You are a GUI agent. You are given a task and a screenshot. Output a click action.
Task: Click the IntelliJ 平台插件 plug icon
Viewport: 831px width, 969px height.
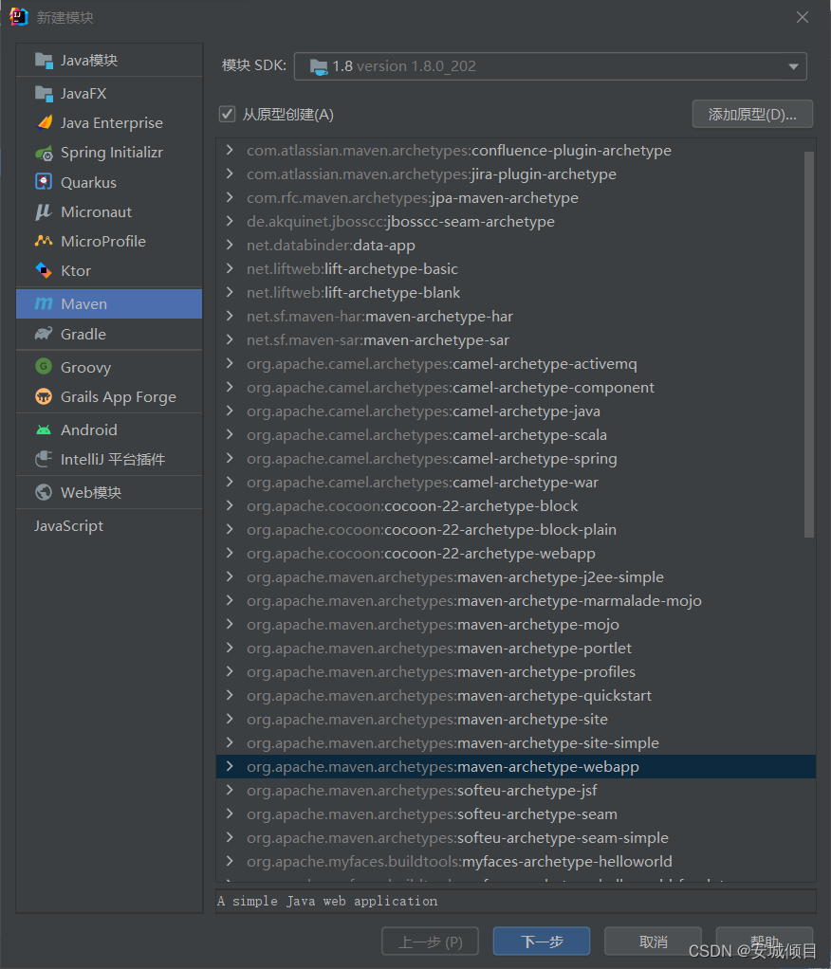point(44,459)
